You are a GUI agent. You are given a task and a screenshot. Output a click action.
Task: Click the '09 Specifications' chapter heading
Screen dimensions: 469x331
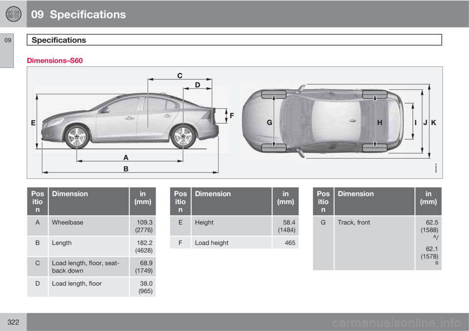pyautogui.click(x=78, y=14)
